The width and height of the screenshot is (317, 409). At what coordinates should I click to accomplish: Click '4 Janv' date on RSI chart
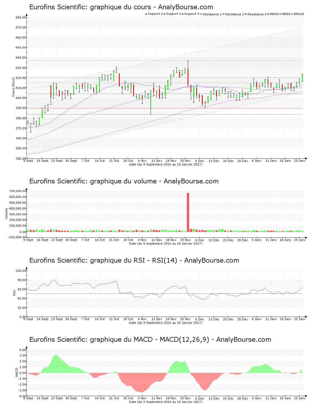coord(256,319)
